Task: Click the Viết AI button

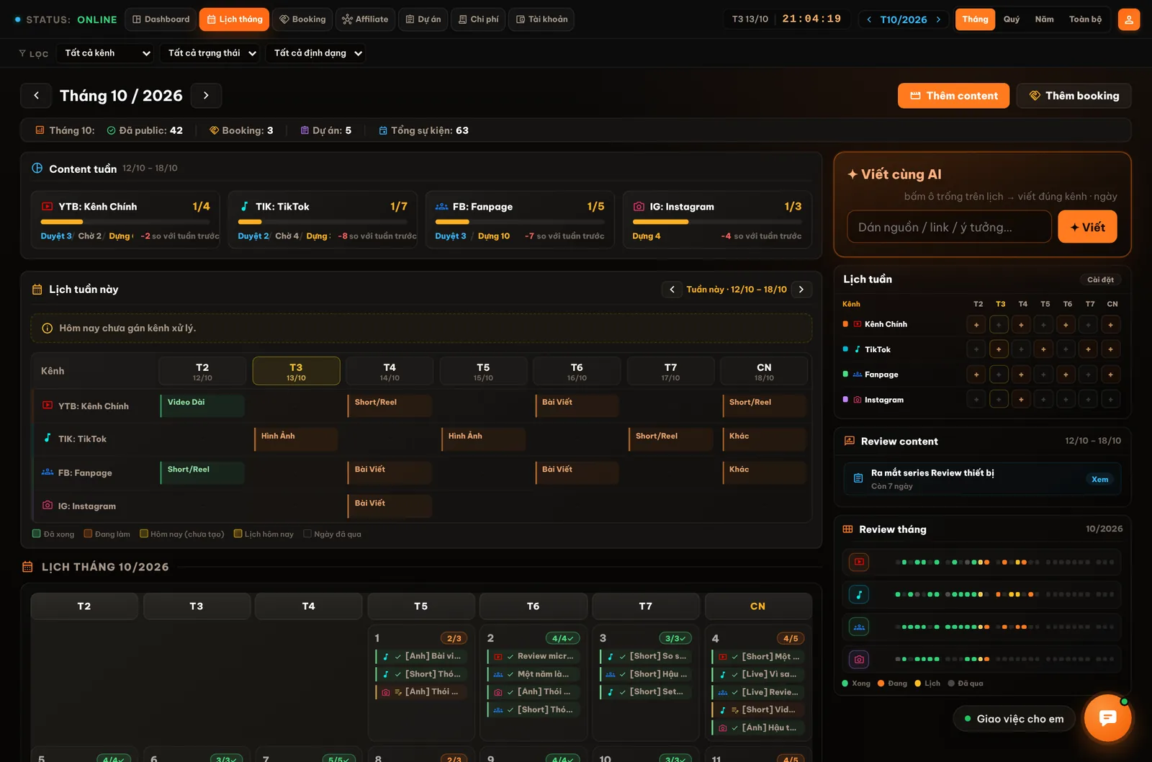Action: pos(1087,227)
